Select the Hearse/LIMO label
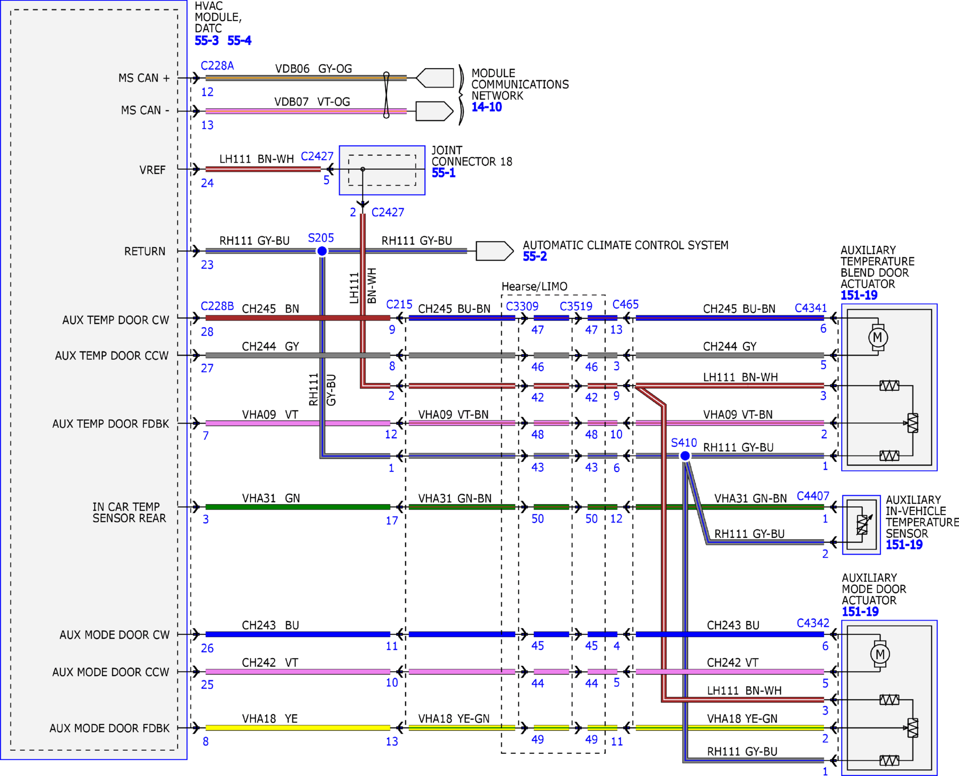 (x=534, y=286)
